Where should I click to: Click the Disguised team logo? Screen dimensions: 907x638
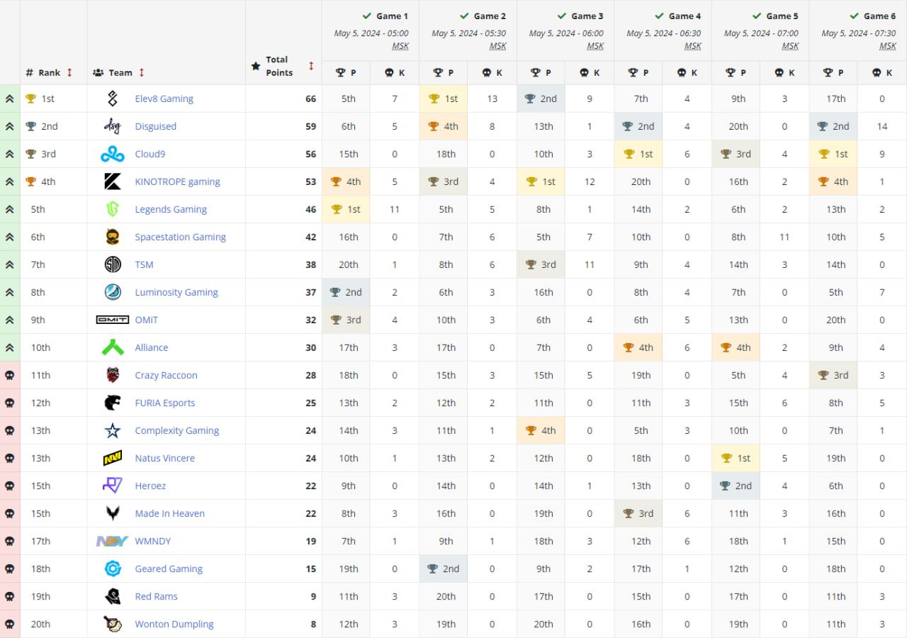pyautogui.click(x=112, y=126)
